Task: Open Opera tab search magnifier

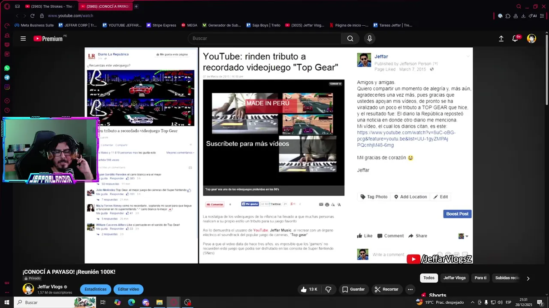Action: point(519,6)
